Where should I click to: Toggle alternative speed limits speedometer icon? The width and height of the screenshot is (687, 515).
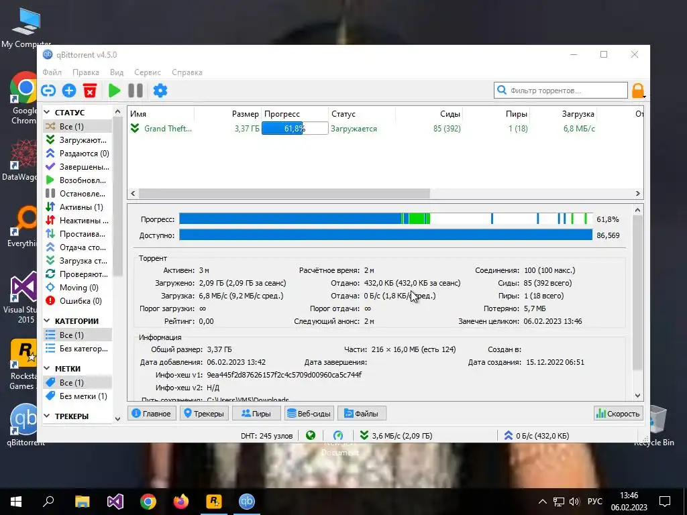click(338, 435)
